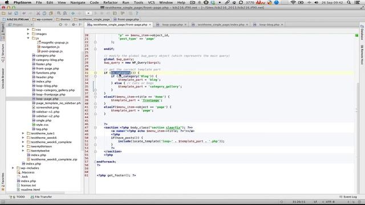The height and width of the screenshot is (205, 365).
Task: Open the Project view type dropdown
Action: [21, 24]
